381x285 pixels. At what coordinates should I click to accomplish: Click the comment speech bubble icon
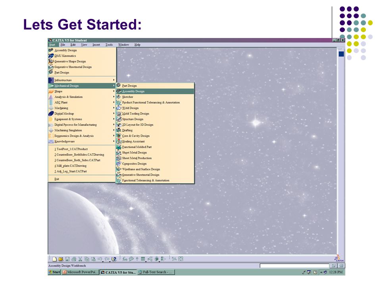click(131, 259)
